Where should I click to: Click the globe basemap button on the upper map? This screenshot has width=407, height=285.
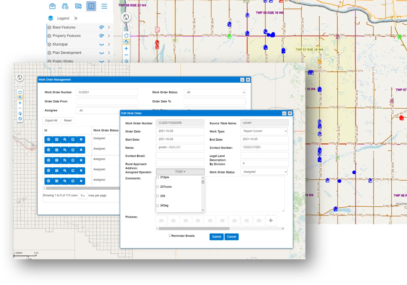click(x=126, y=17)
